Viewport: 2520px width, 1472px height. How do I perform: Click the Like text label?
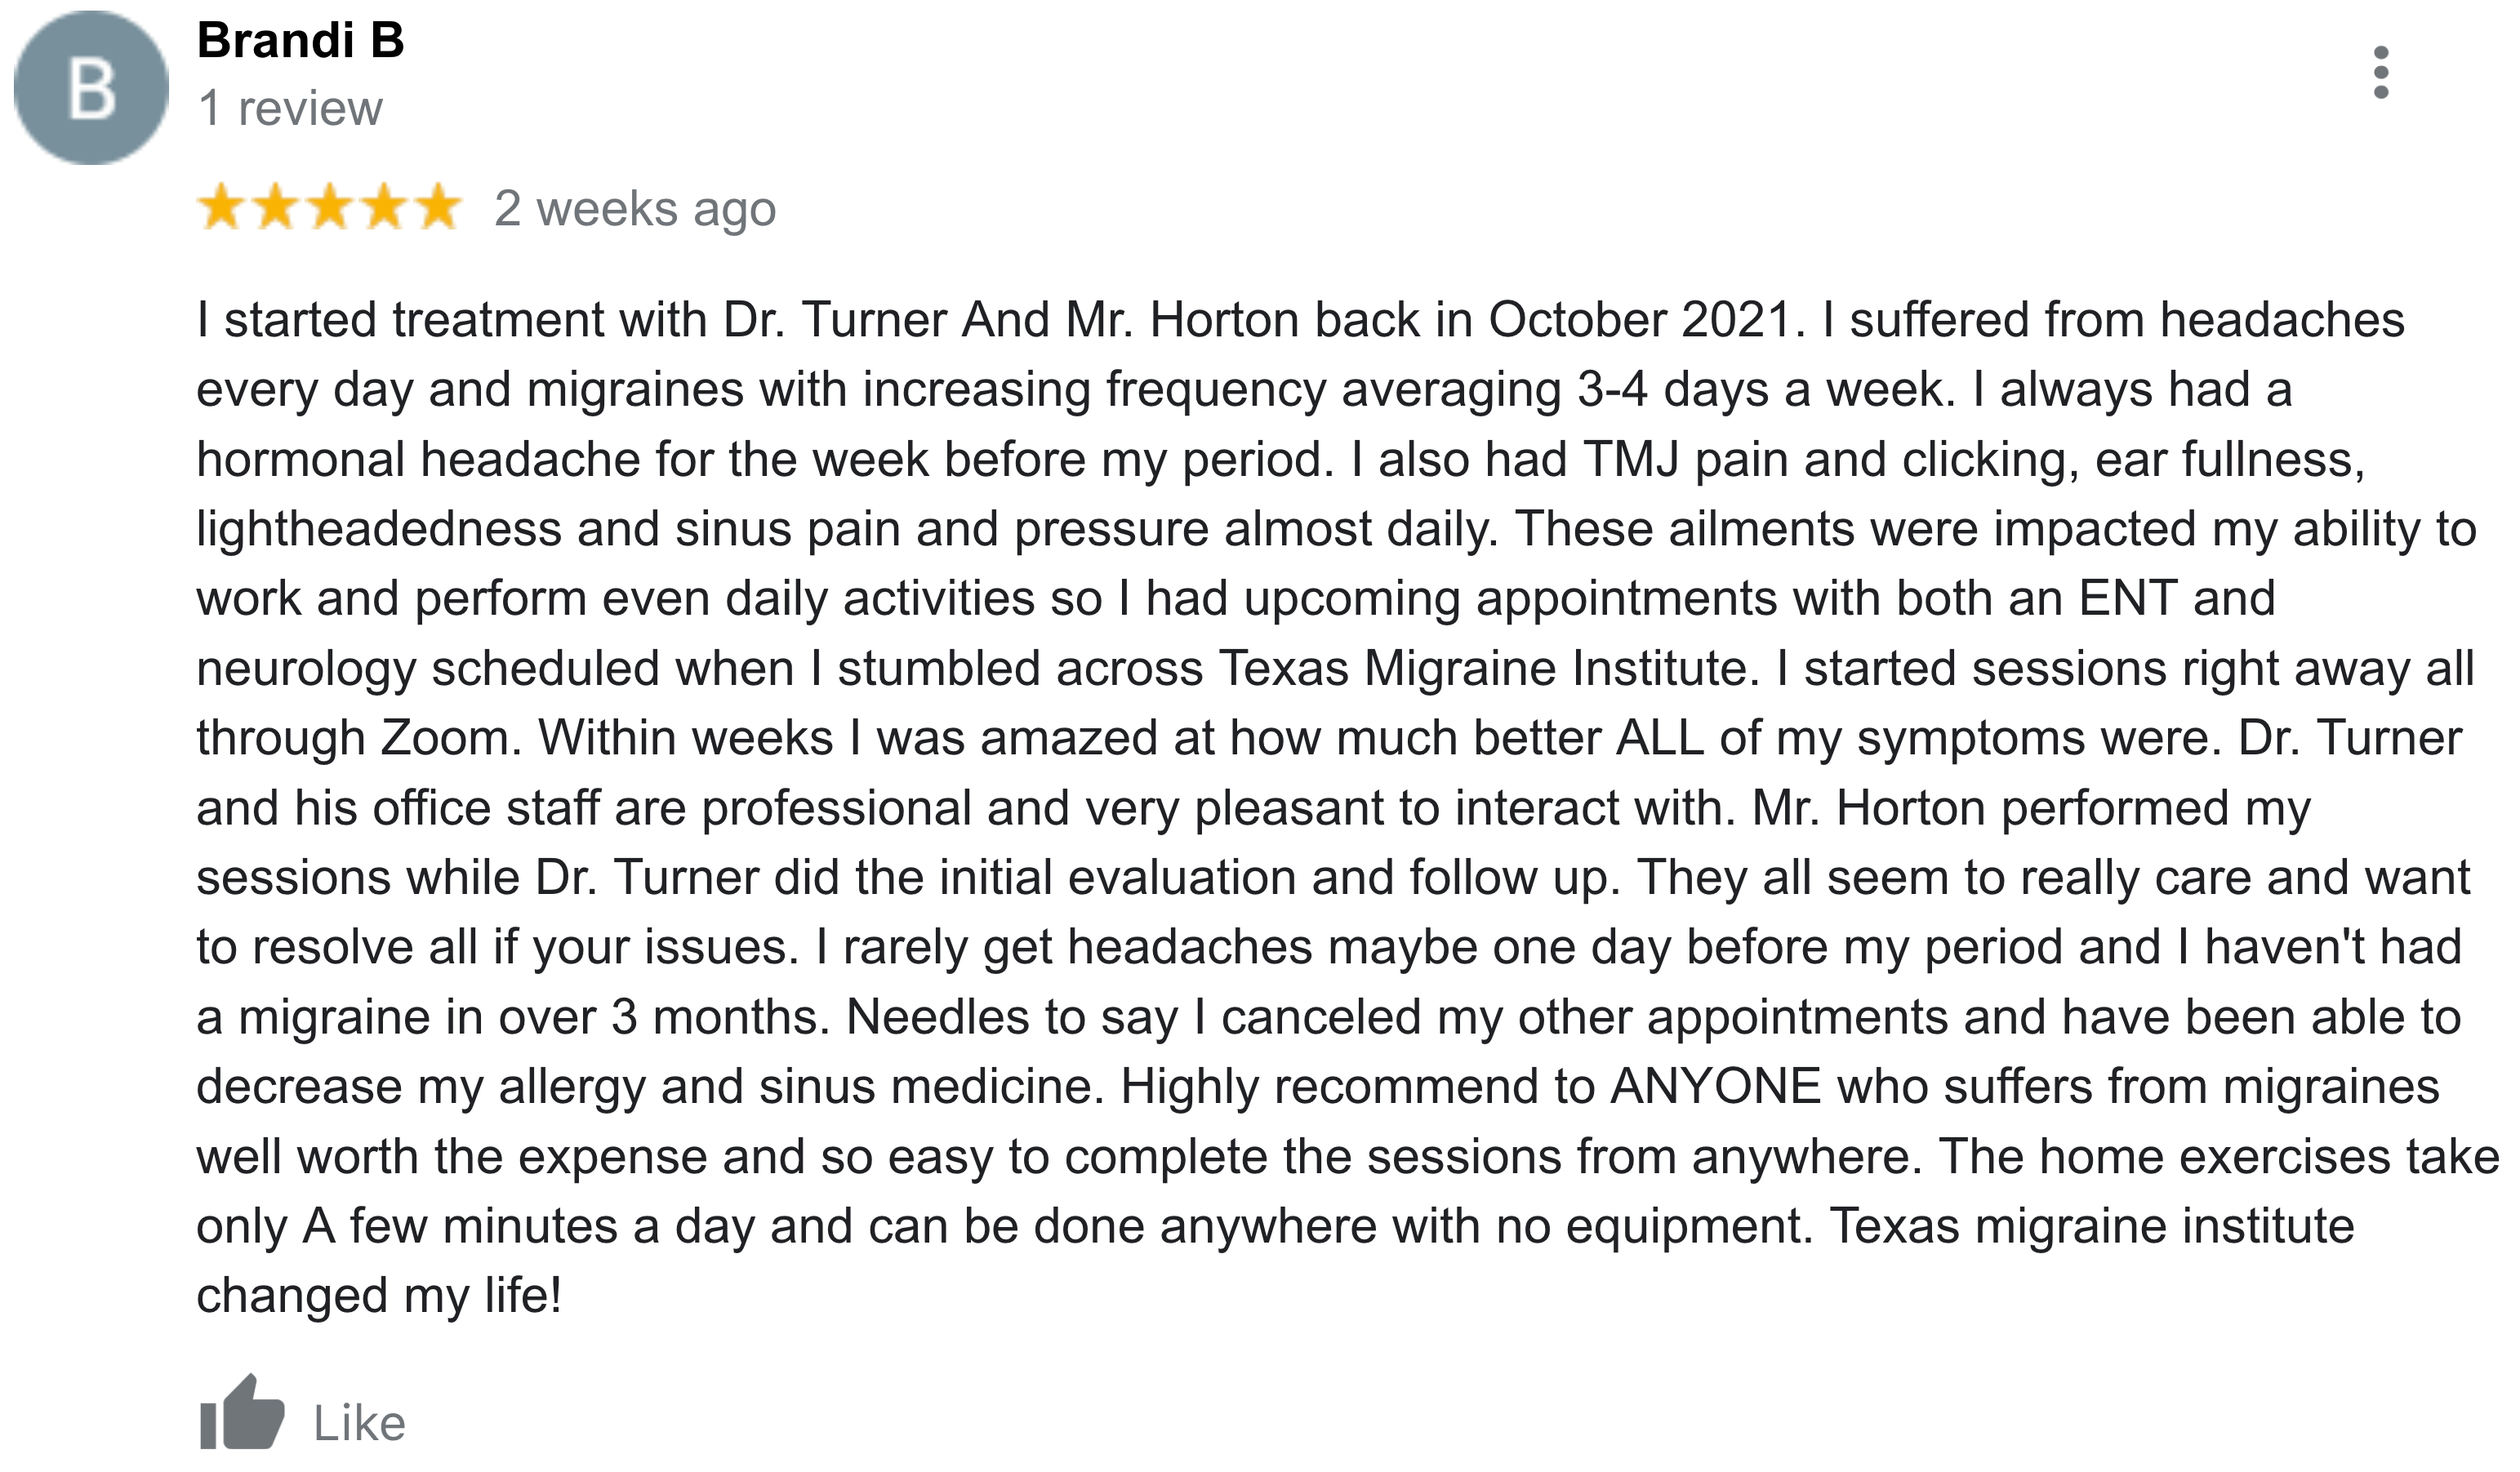[360, 1423]
